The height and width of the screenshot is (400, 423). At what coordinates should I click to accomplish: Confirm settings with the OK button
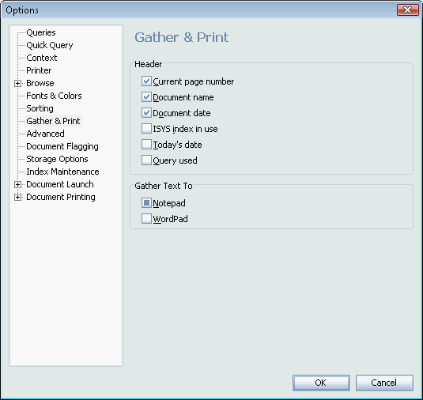pyautogui.click(x=321, y=383)
